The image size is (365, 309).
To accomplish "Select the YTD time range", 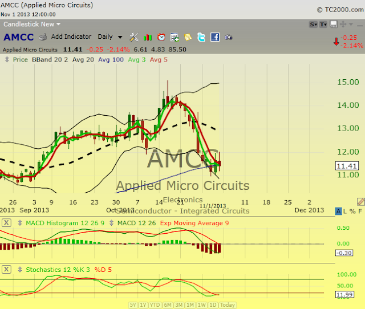I will click(x=155, y=305).
